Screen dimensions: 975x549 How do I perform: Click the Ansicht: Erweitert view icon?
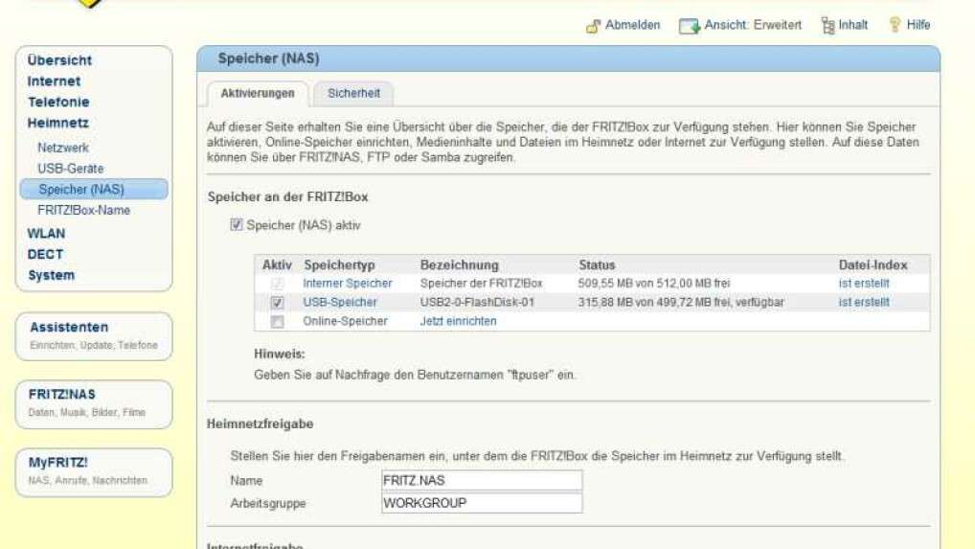coord(690,26)
